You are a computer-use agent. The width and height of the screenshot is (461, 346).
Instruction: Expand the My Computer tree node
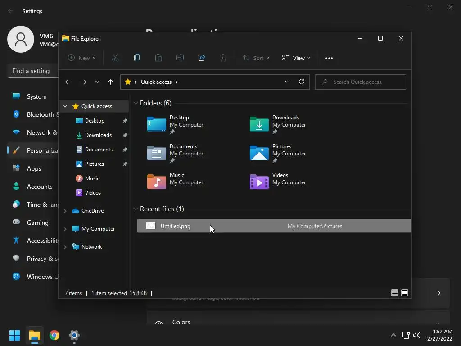pos(65,229)
